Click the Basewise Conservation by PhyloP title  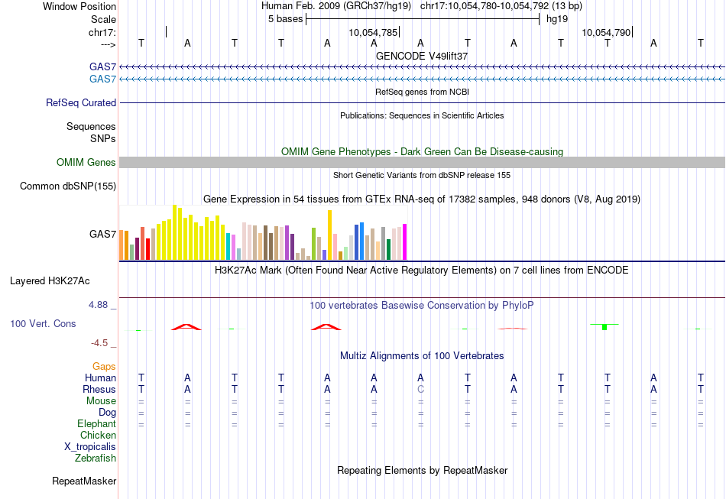tap(422, 306)
